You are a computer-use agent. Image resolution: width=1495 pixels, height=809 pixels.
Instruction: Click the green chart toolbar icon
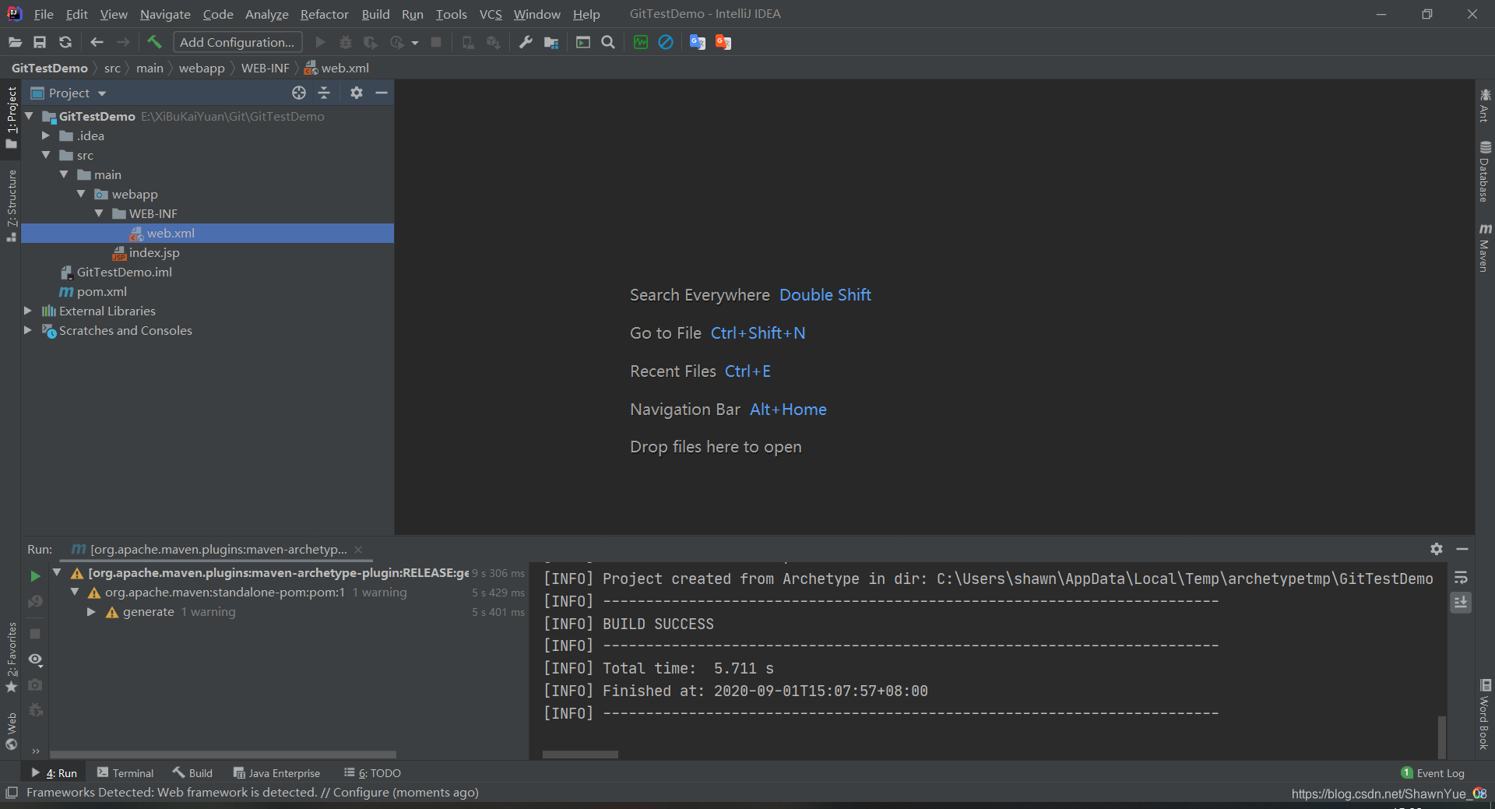click(x=640, y=42)
